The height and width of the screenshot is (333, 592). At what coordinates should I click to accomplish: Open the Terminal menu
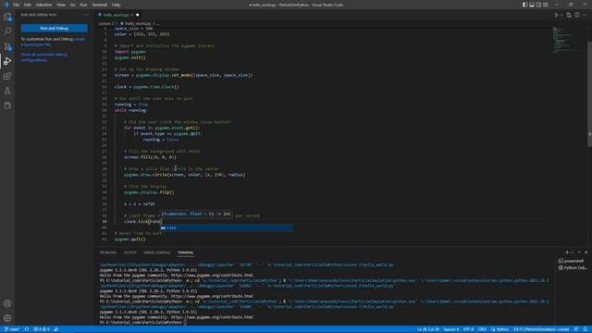click(100, 5)
